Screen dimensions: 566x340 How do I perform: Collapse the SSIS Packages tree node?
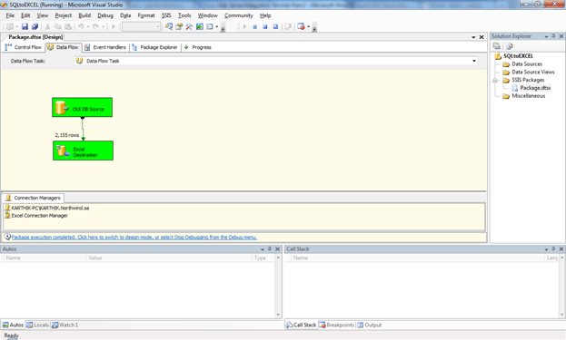[x=495, y=80]
